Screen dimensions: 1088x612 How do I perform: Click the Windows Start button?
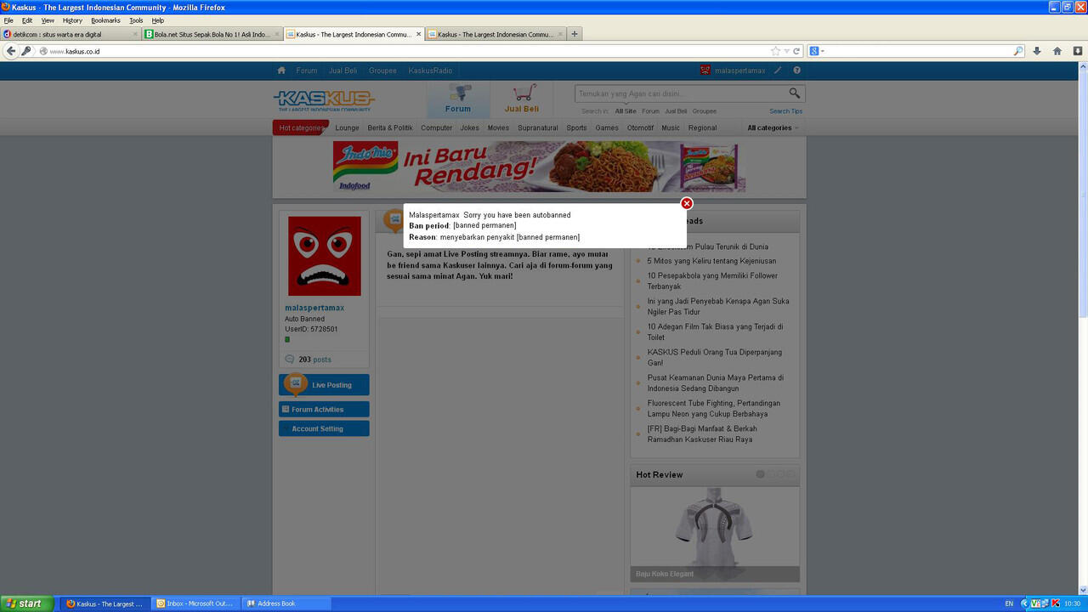pos(25,603)
